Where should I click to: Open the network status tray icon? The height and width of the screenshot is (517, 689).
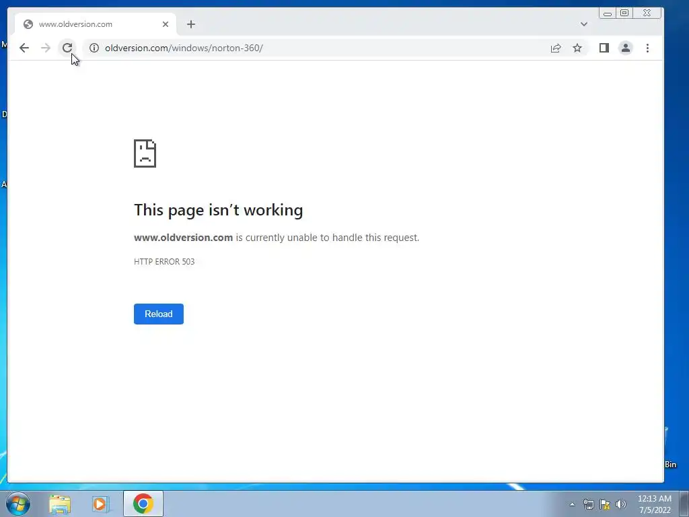tap(588, 504)
